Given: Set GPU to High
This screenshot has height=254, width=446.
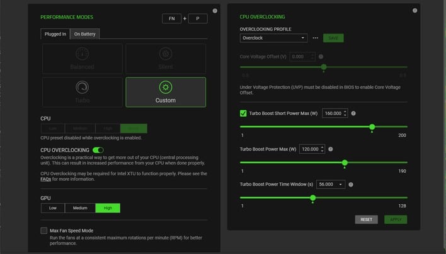Looking at the screenshot, I should [108, 208].
